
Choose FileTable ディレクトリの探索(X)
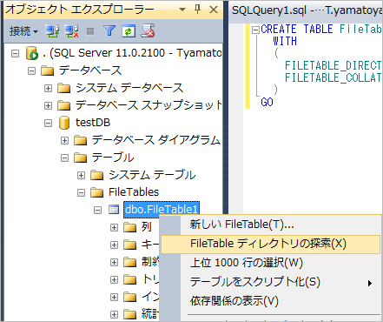[270, 244]
